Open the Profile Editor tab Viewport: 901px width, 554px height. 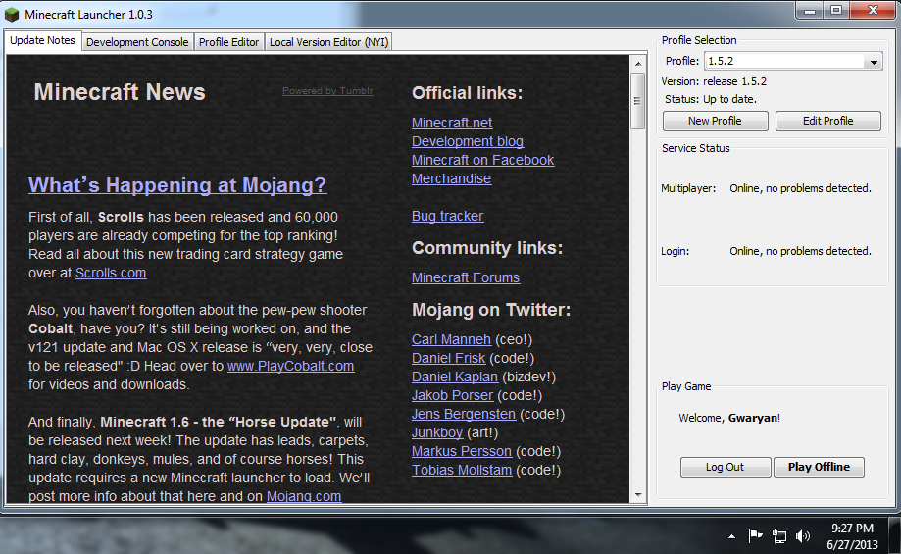tap(229, 42)
